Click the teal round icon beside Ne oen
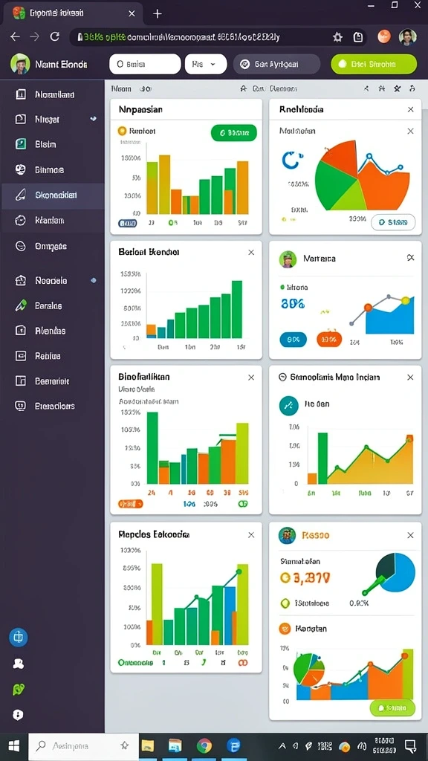Viewport: 428px width, 761px height. point(289,405)
